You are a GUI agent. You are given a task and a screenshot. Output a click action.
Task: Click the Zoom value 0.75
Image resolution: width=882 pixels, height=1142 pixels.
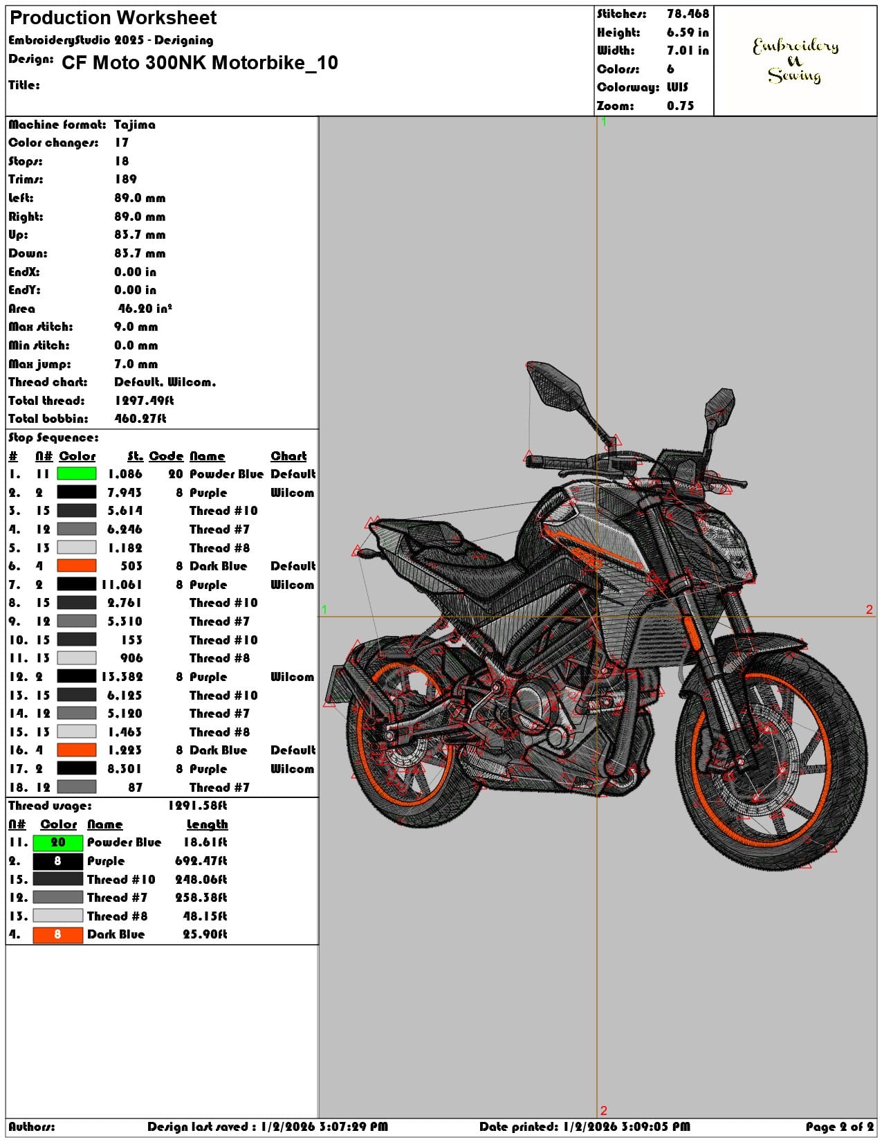pyautogui.click(x=680, y=106)
